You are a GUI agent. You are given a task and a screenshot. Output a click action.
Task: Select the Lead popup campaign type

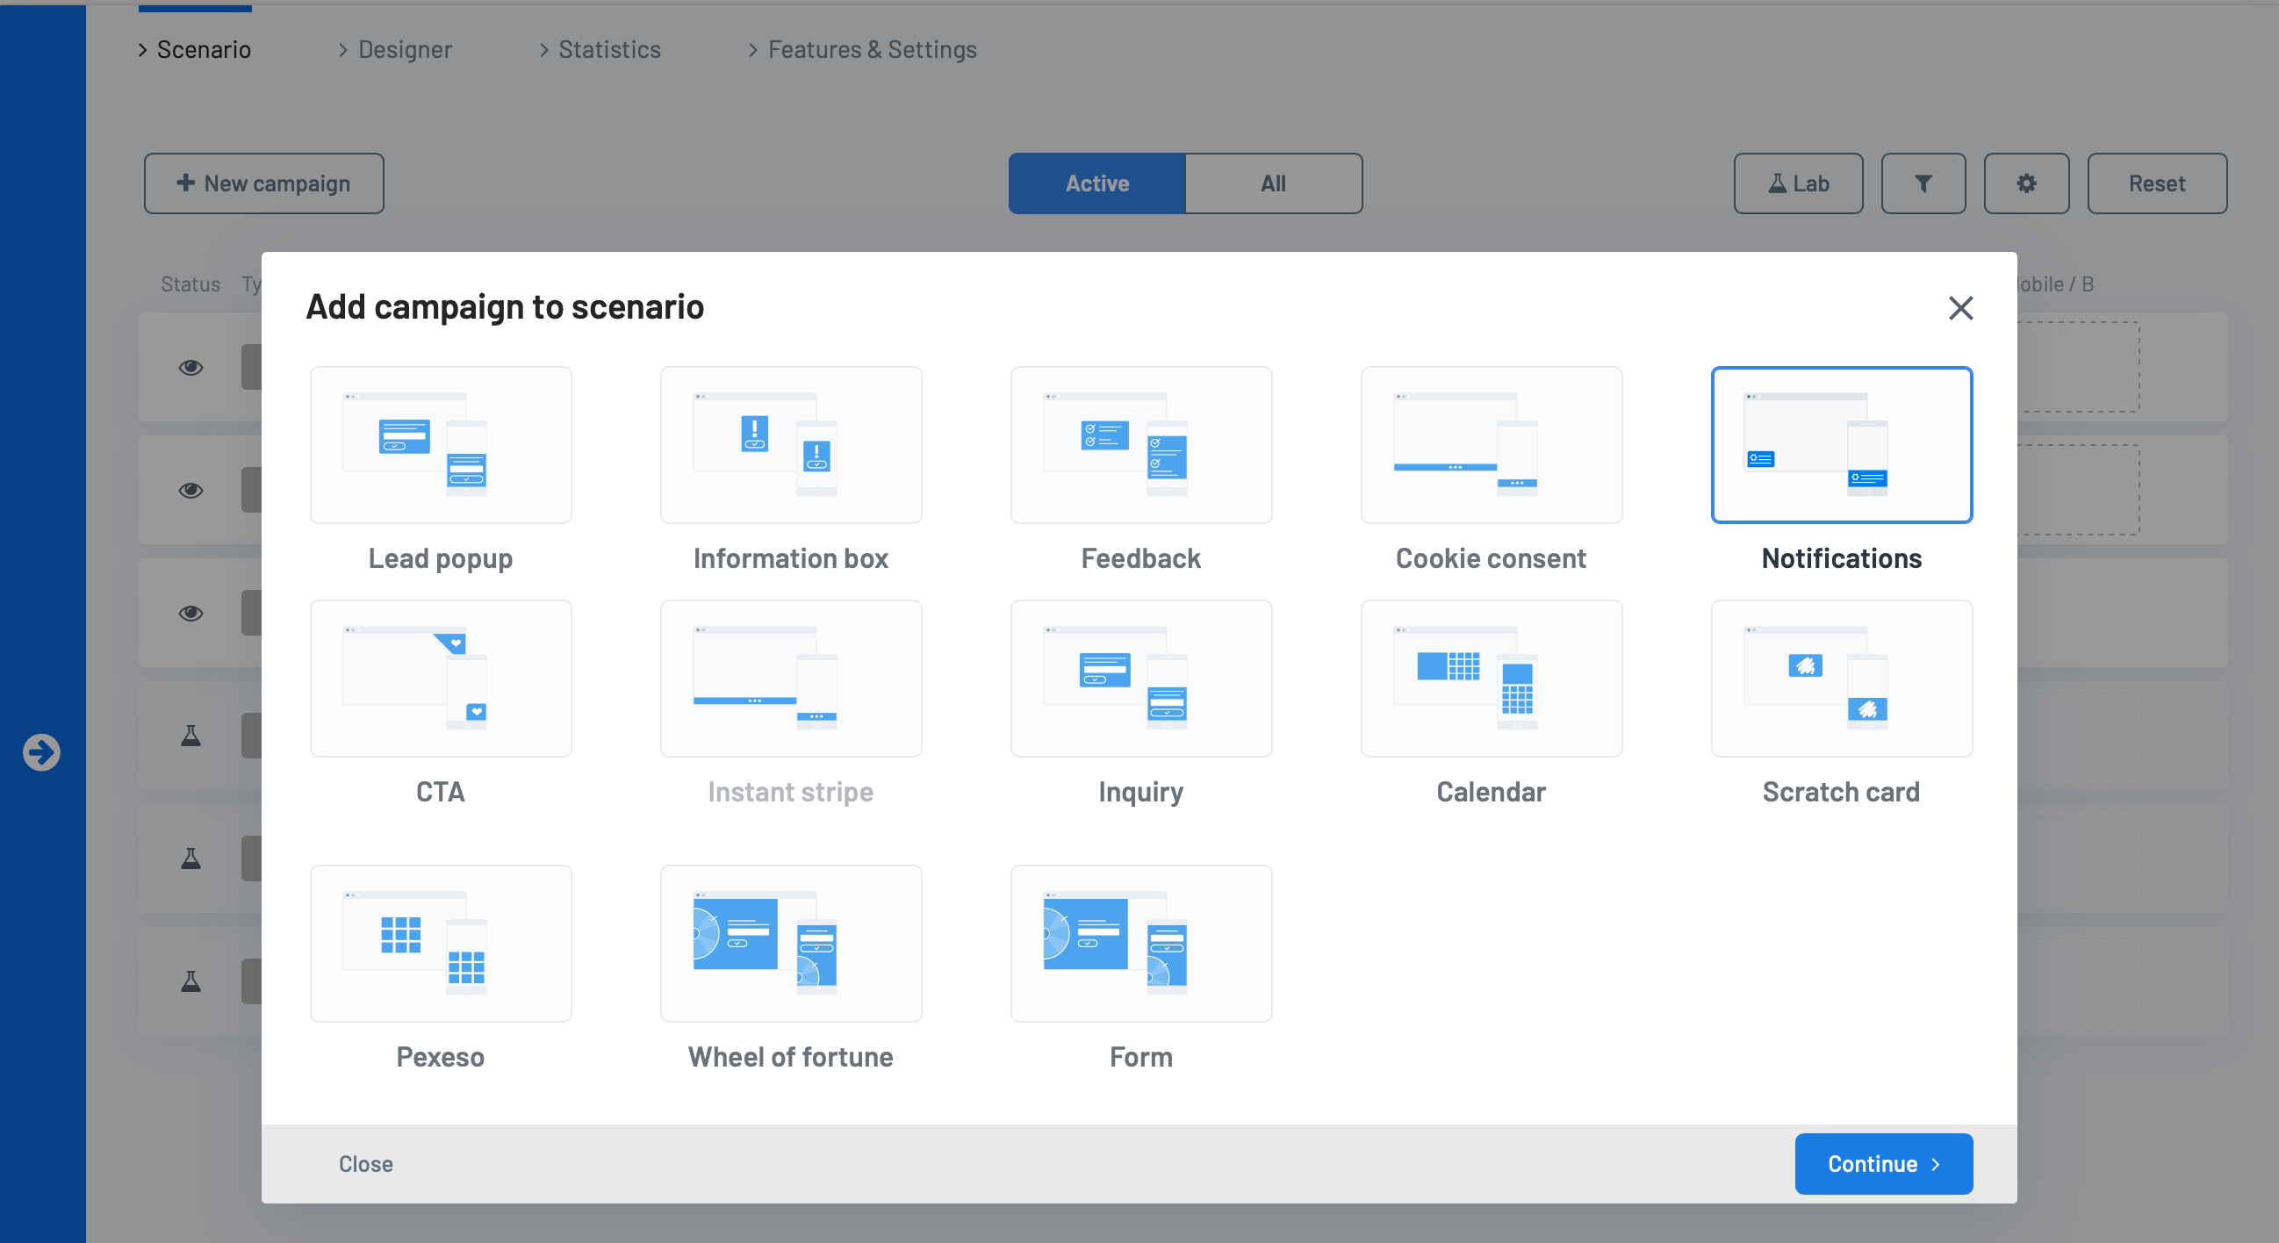441,445
